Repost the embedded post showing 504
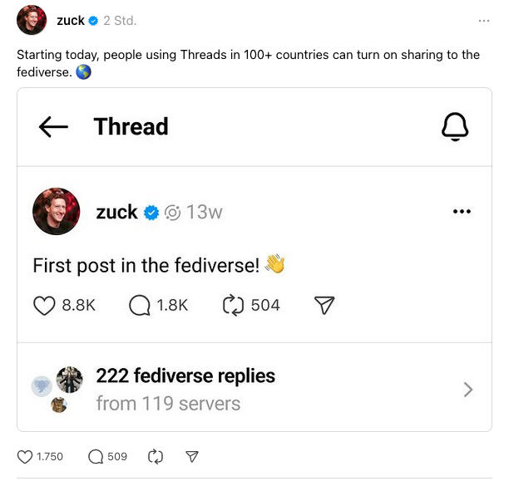The width and height of the screenshot is (509, 481). [x=232, y=306]
